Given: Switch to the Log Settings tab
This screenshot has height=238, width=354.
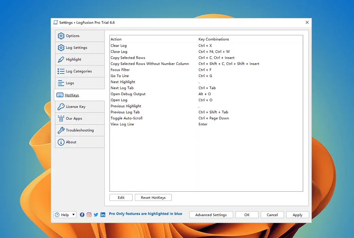Looking at the screenshot, I should 80,48.
